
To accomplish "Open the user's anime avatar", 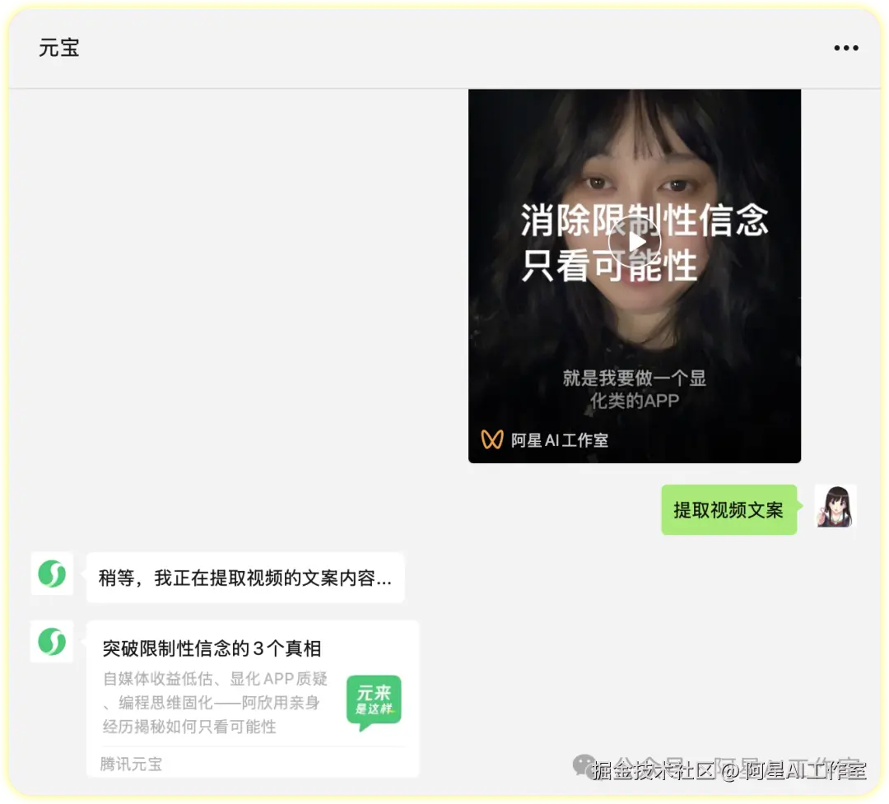I will [x=835, y=506].
